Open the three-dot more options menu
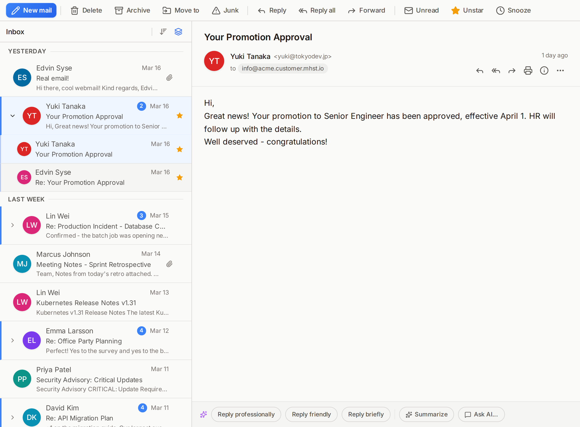580x427 pixels. [x=560, y=70]
